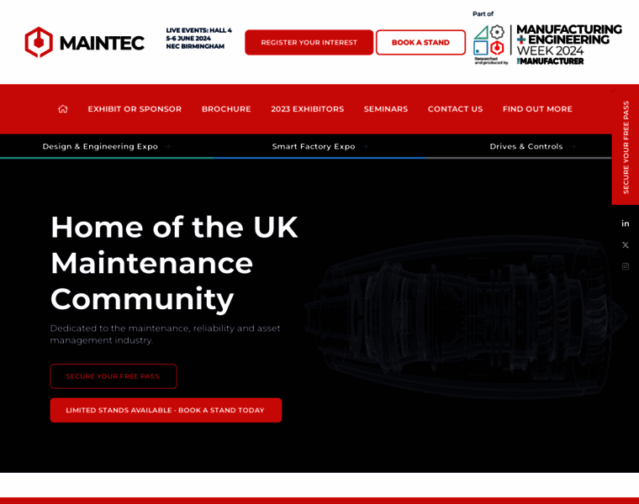View 2023 Exhibitors page
This screenshot has width=639, height=504.
point(307,109)
